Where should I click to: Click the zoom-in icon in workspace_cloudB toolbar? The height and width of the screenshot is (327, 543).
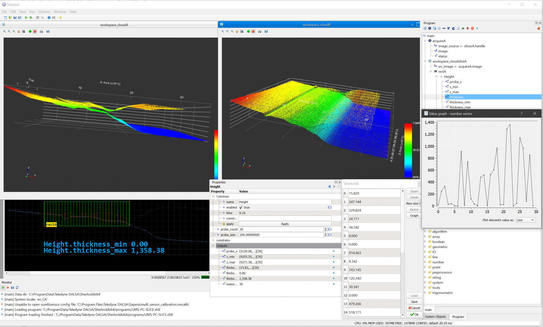click(232, 31)
